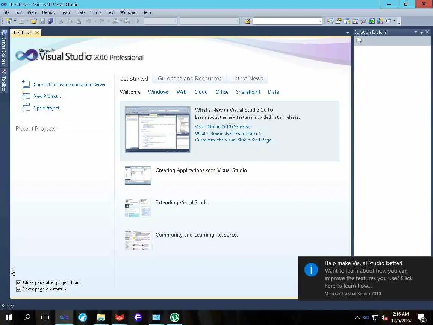Viewport: 433px width, 325px height.
Task: Open the File menu
Action: point(6,12)
